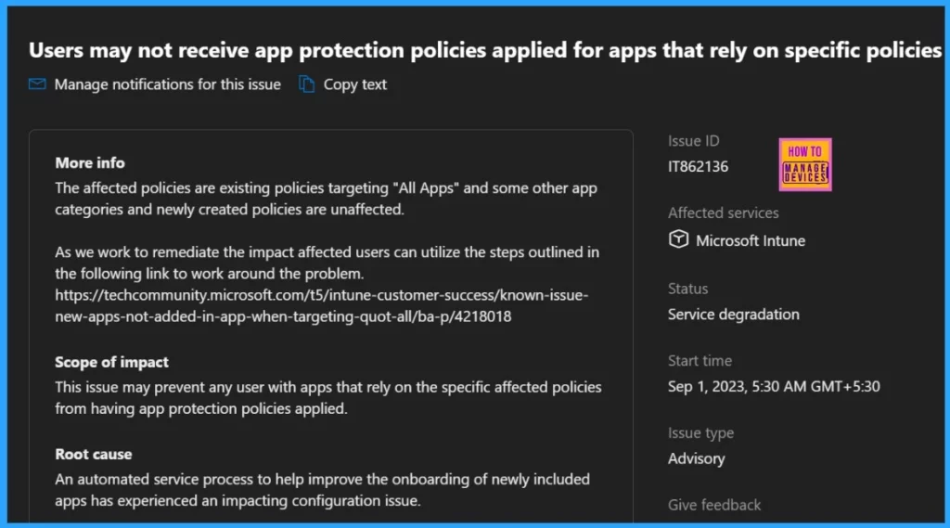This screenshot has width=950, height=528.
Task: Click the More info heading
Action: coord(90,163)
